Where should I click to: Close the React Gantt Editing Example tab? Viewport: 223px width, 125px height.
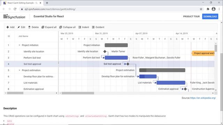pyautogui.click(x=40, y=3)
